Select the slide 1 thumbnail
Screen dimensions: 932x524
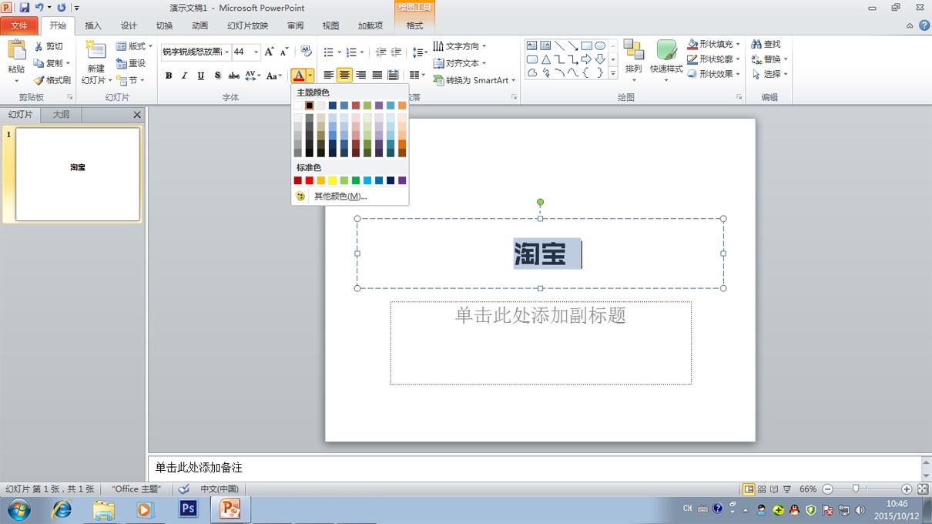pos(78,174)
